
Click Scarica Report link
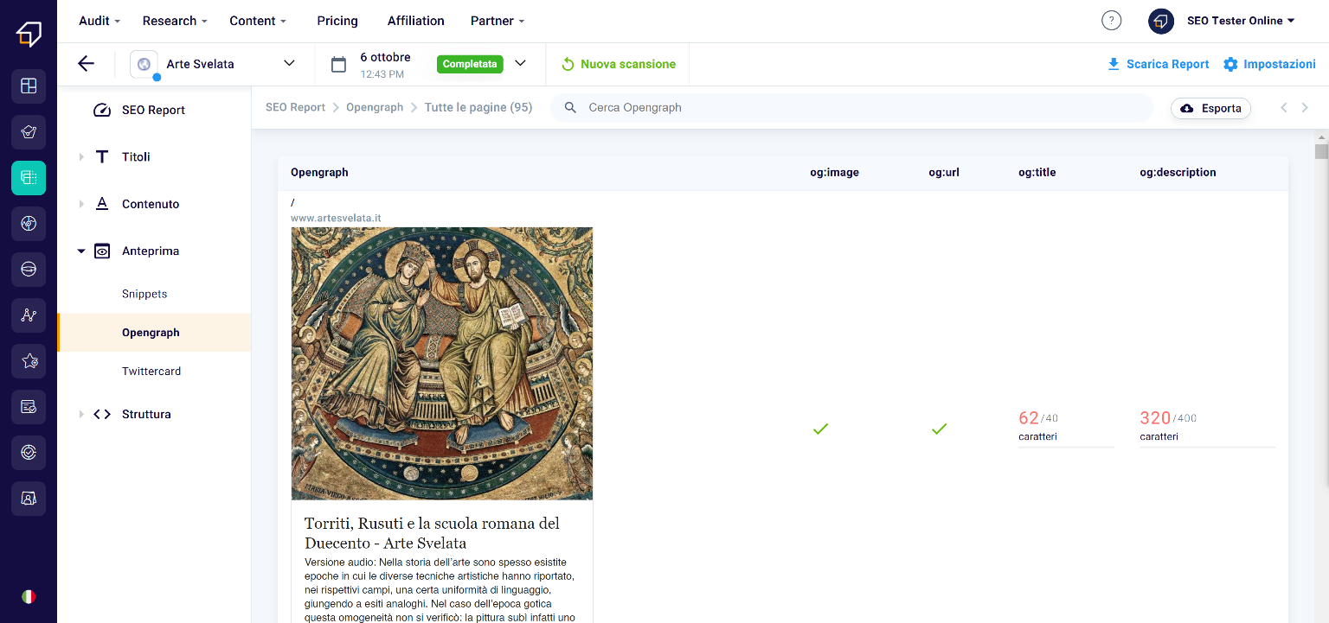click(x=1159, y=64)
